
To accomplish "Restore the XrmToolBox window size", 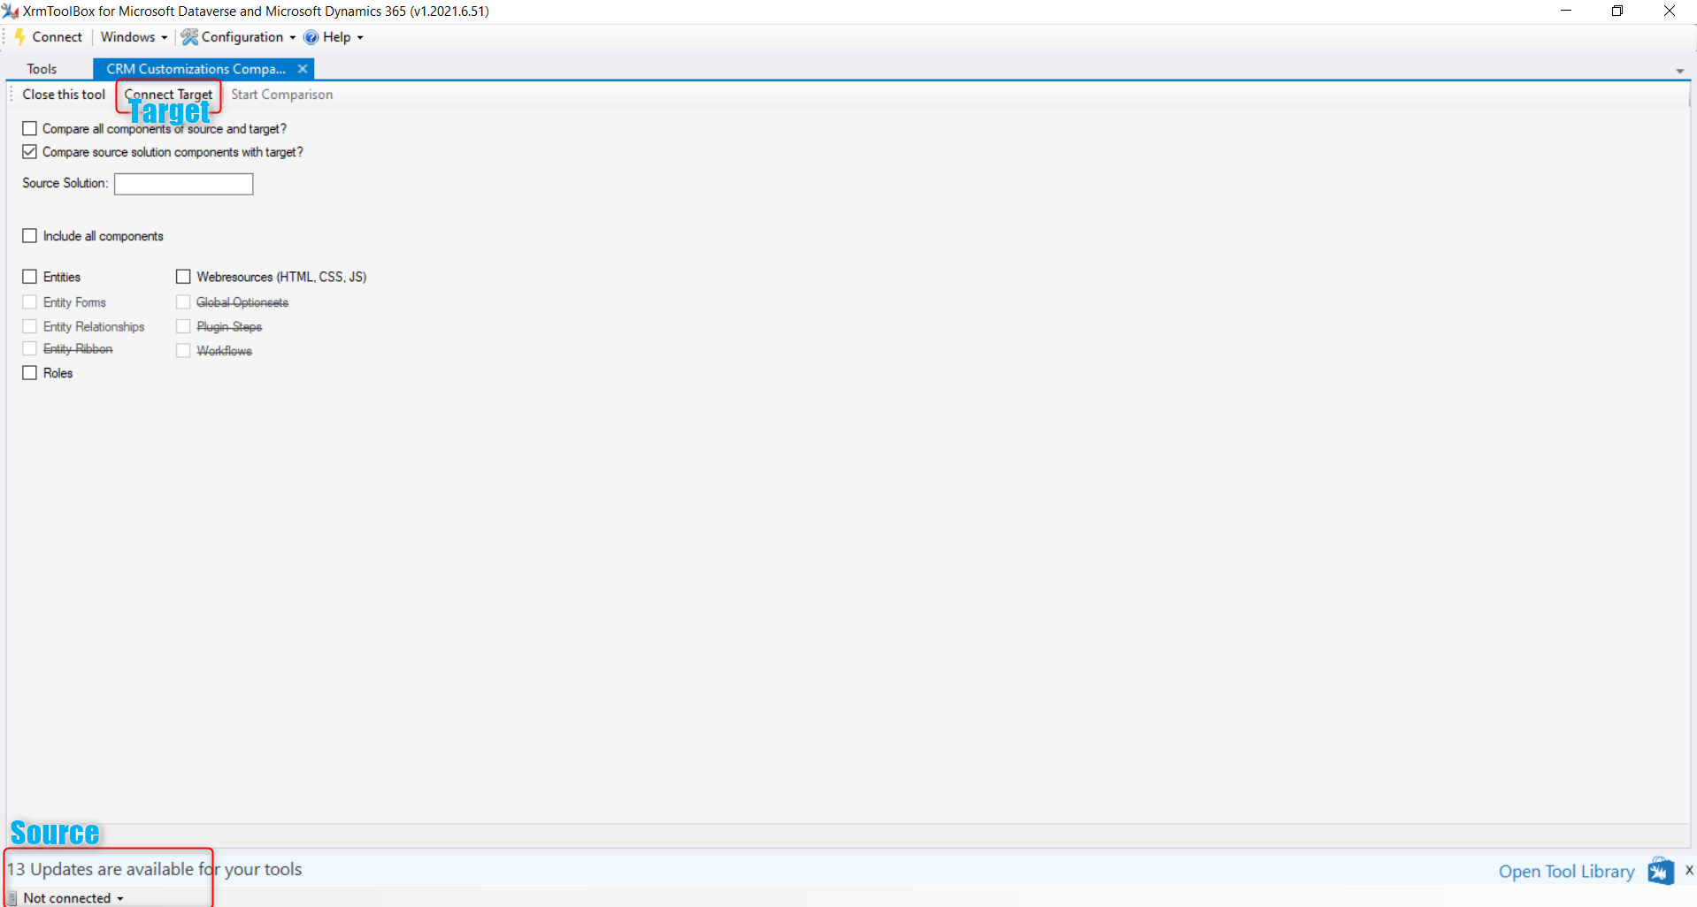I will click(1617, 11).
